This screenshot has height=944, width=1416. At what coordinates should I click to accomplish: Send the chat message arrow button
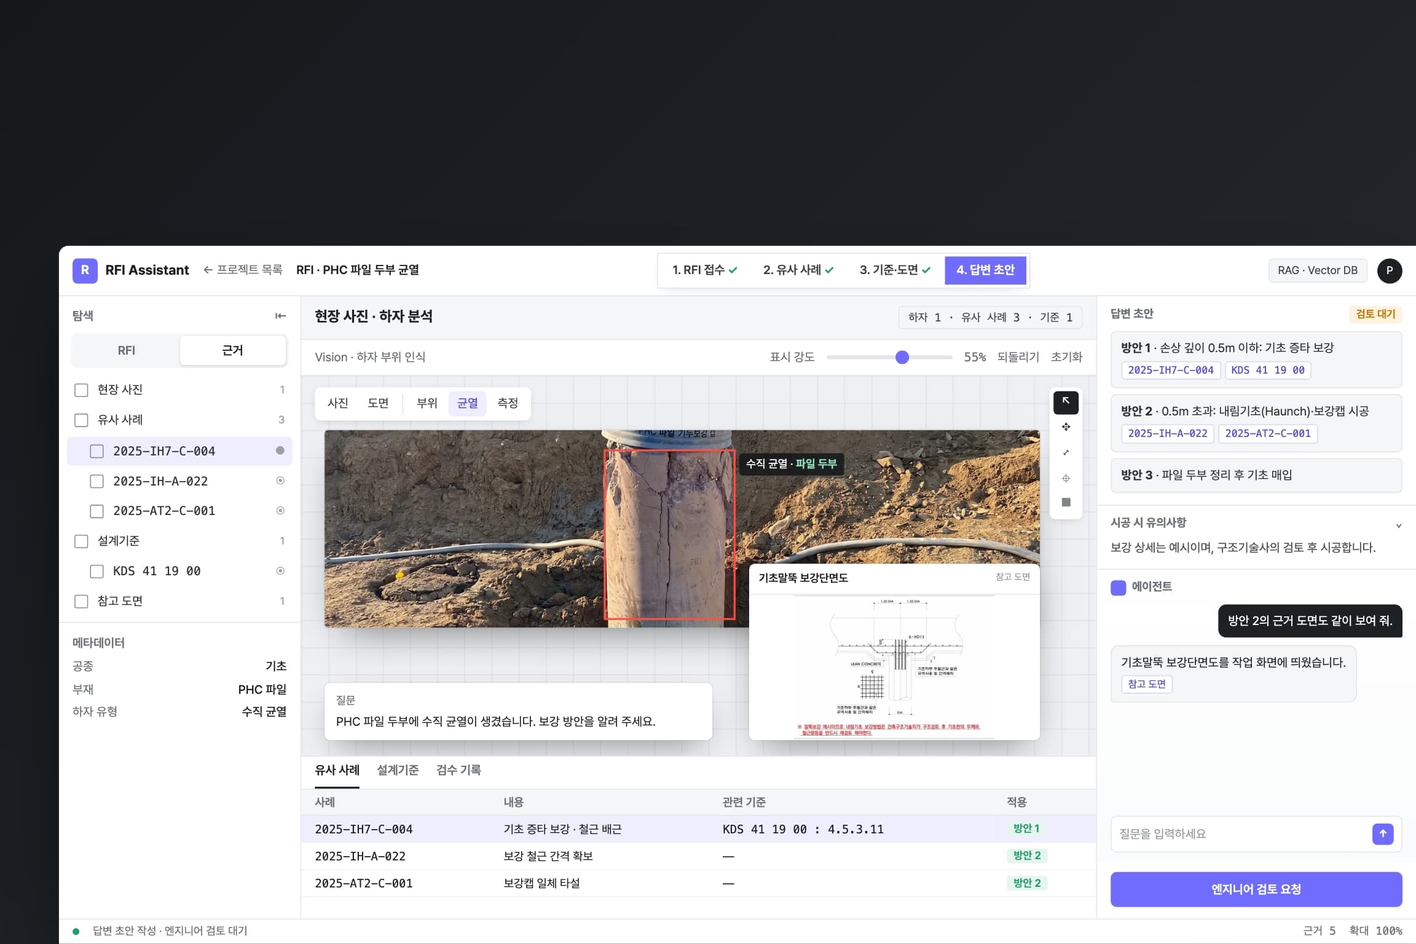click(1383, 834)
